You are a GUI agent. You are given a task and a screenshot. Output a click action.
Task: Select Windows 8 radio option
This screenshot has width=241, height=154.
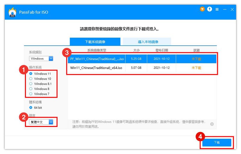click(31, 89)
